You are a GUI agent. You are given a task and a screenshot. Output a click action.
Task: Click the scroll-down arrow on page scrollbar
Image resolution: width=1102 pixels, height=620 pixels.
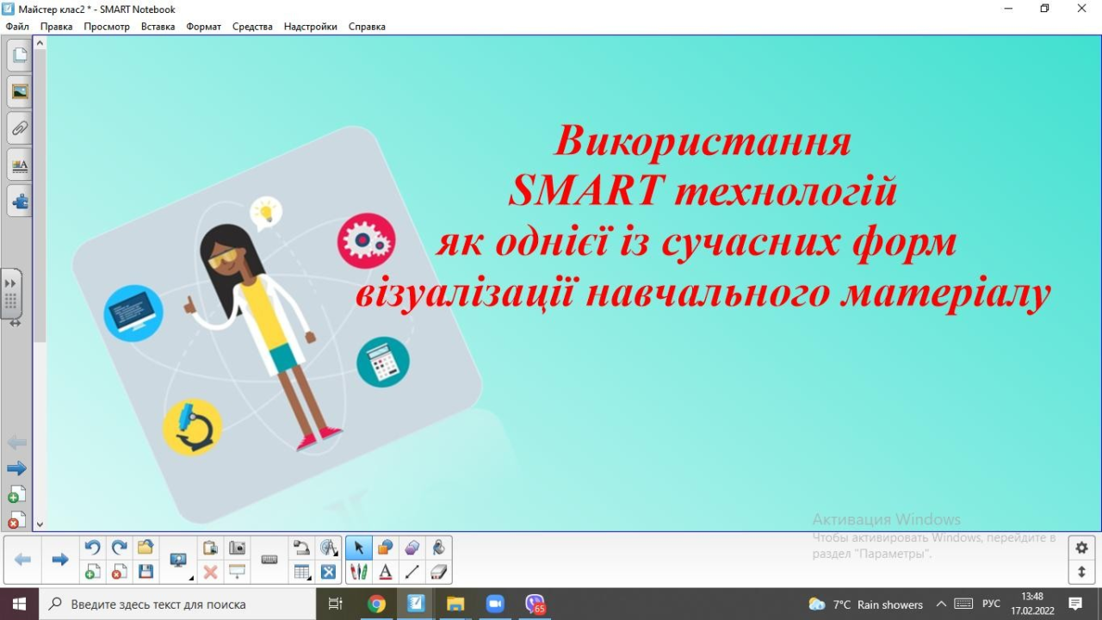[40, 524]
